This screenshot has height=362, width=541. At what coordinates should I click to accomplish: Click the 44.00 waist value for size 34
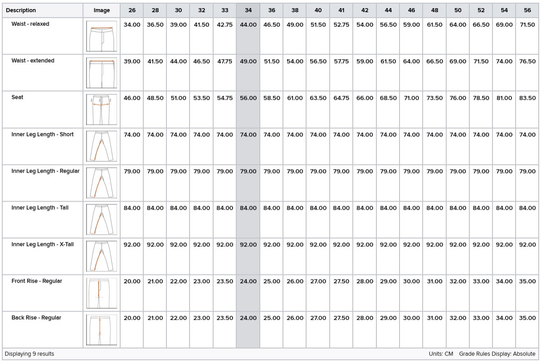tap(248, 25)
